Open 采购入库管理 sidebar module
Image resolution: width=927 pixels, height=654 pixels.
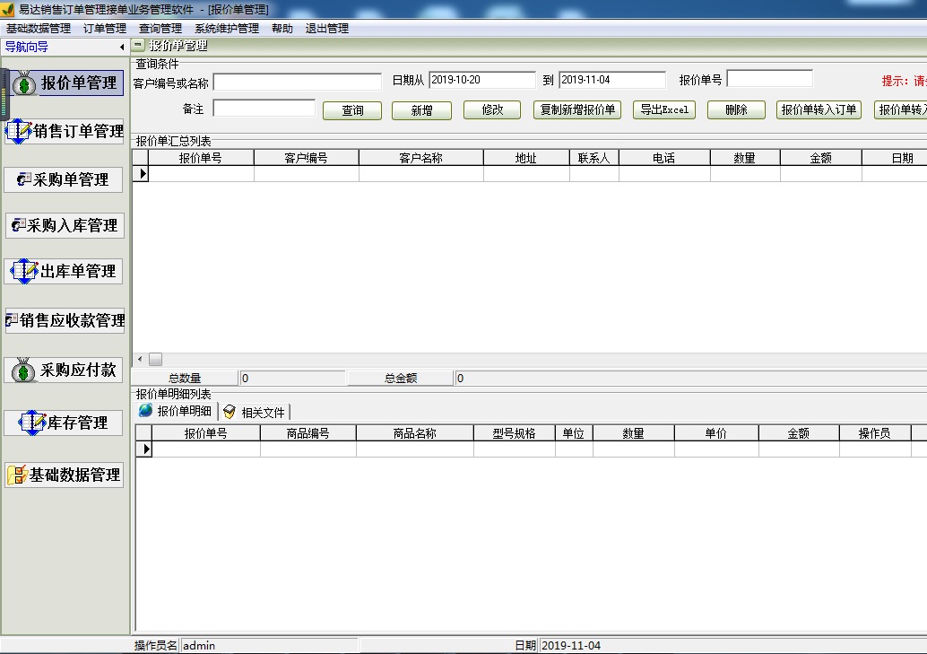(65, 226)
